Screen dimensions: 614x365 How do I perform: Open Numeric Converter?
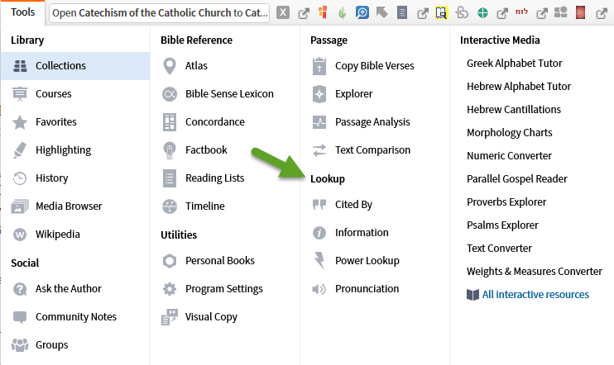(509, 156)
